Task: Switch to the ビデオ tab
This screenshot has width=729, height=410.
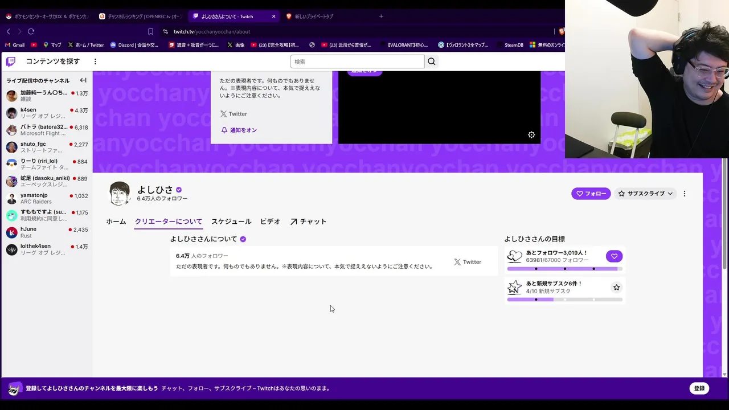Action: [270, 222]
